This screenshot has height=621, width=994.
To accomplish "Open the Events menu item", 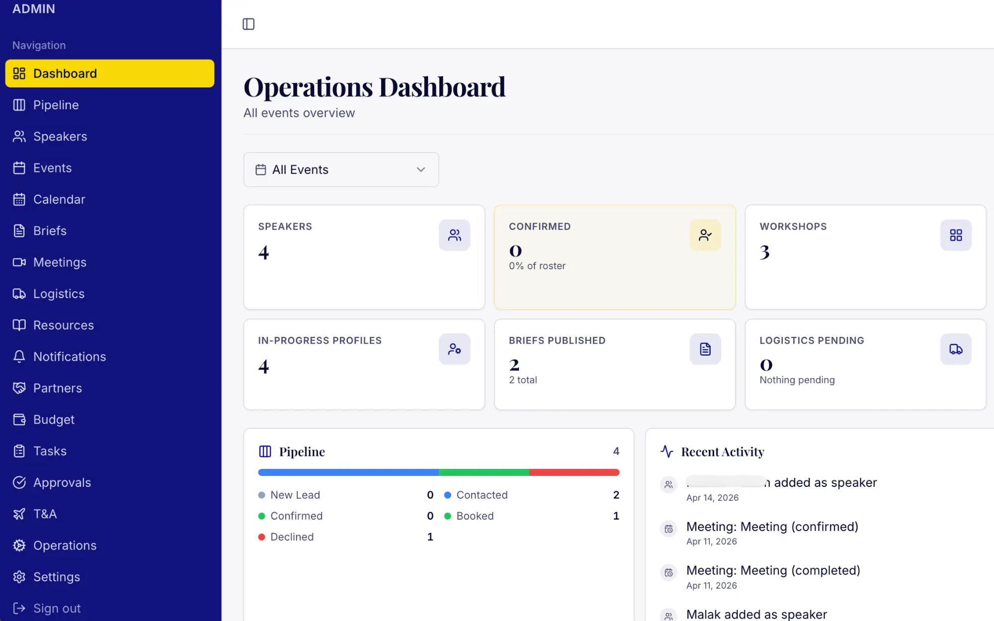I will (x=110, y=168).
